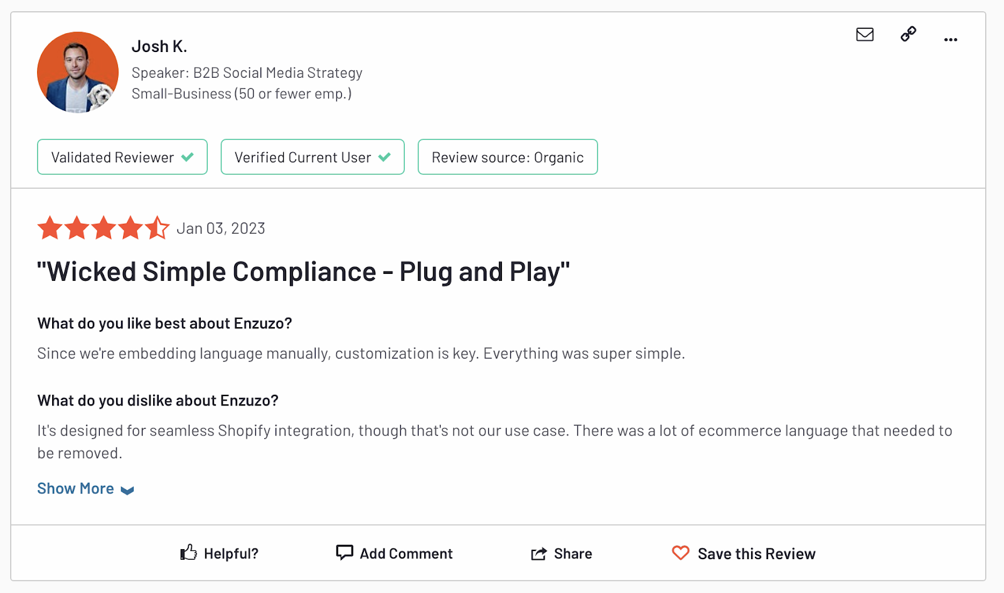Click the Verified Current User badge
1004x593 pixels.
[312, 157]
